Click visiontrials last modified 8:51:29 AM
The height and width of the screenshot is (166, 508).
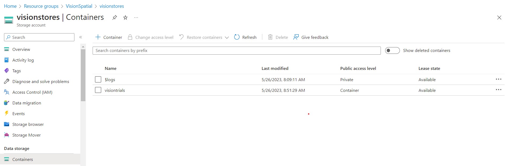tap(283, 90)
